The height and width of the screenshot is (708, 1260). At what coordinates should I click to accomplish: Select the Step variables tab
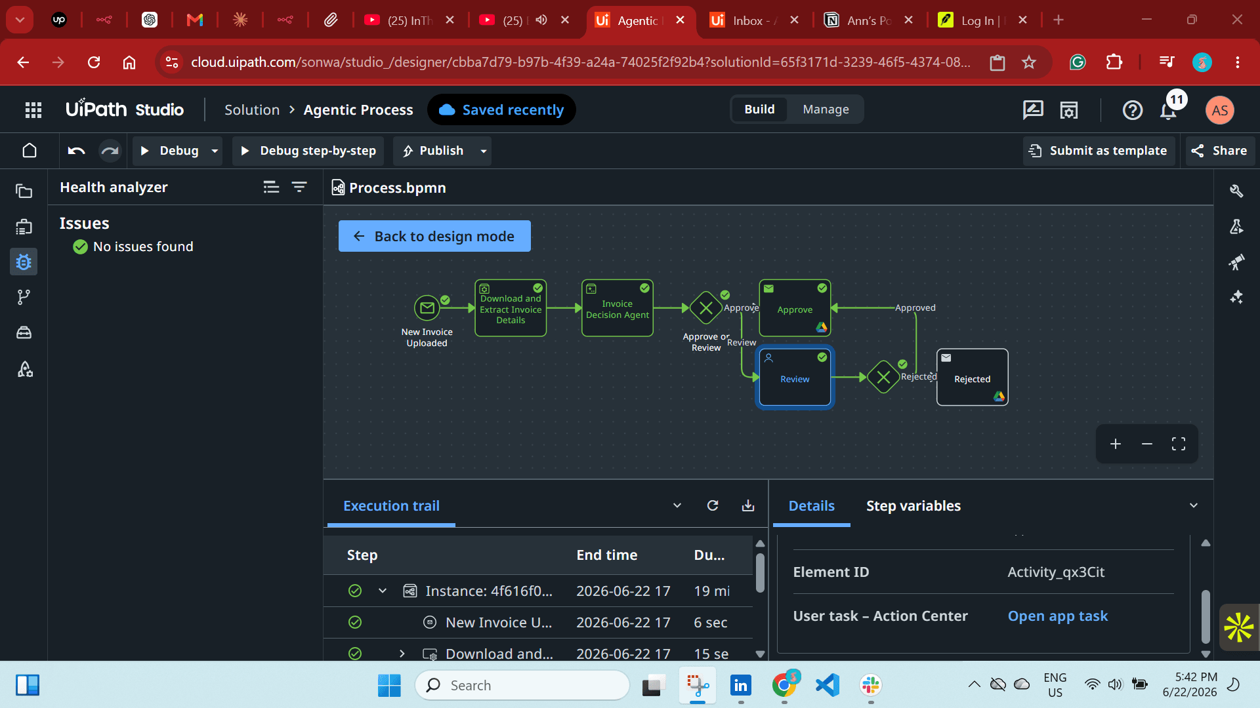[913, 505]
